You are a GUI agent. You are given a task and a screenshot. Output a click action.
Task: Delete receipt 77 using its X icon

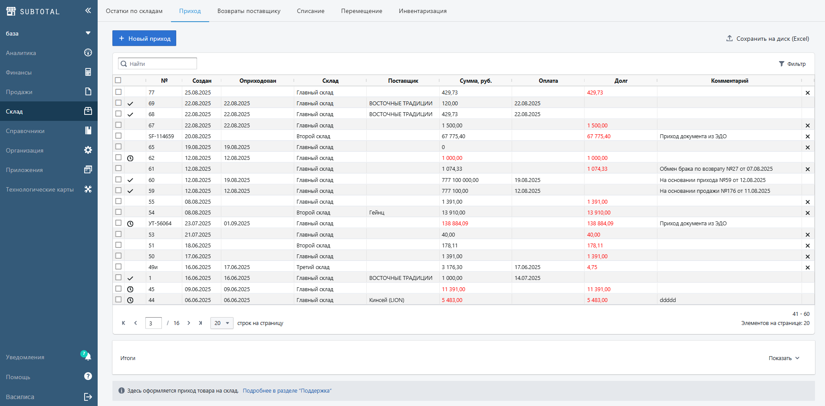click(808, 93)
